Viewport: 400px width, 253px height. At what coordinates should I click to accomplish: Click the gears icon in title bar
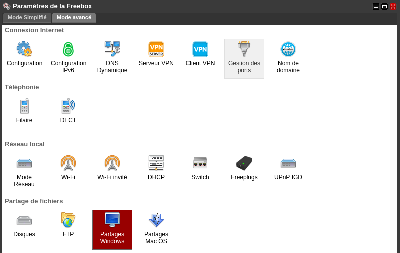point(7,6)
